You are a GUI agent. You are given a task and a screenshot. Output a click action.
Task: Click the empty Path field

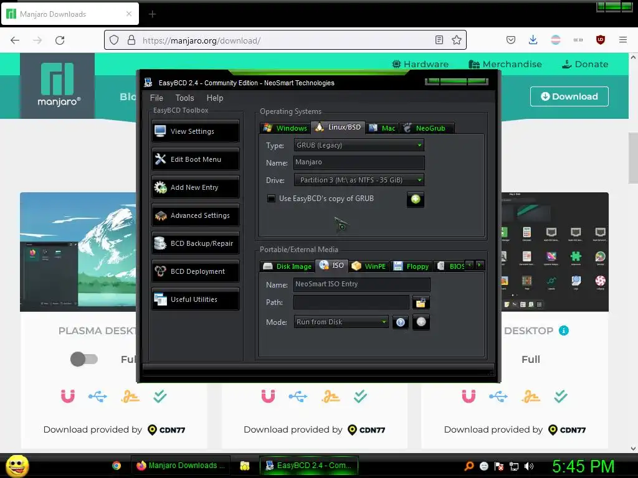[x=351, y=302]
